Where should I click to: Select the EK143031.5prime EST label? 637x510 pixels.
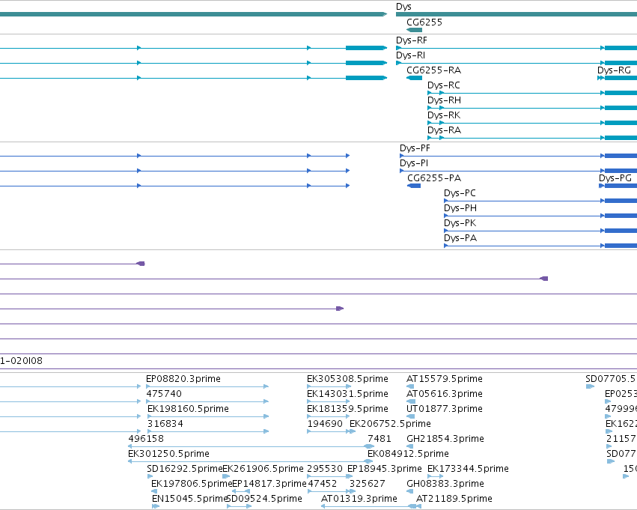pyautogui.click(x=347, y=394)
